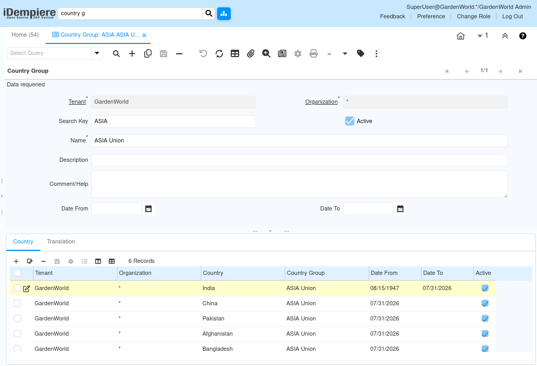Click the Organization field label link

[321, 102]
